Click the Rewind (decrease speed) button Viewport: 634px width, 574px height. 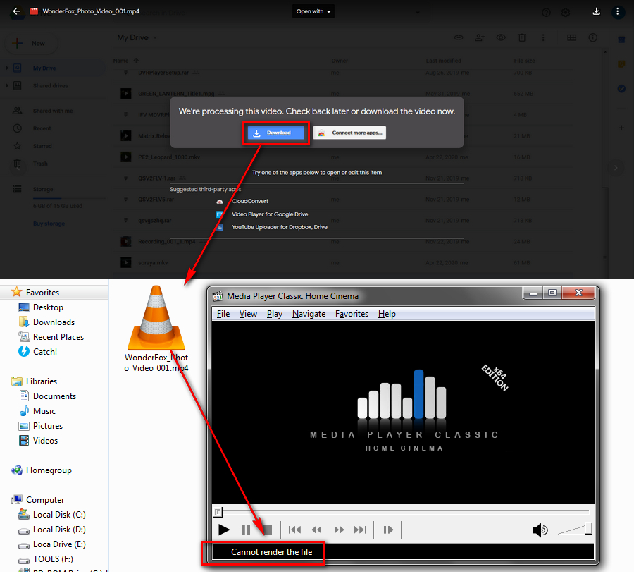[x=316, y=530]
